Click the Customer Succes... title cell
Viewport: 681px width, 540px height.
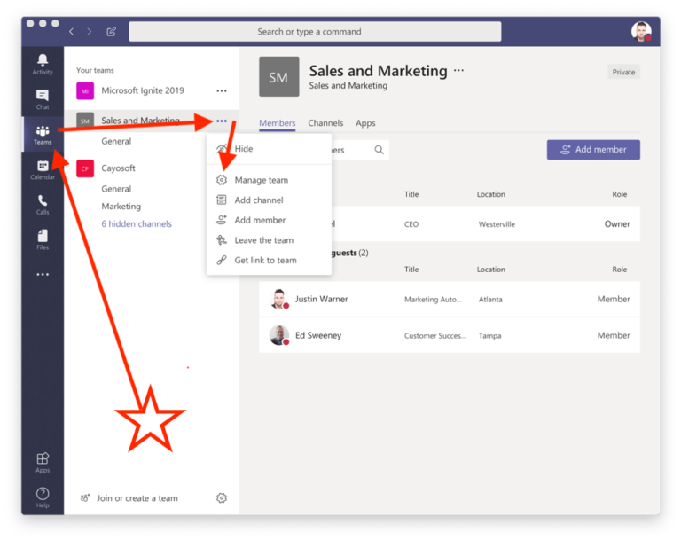tap(434, 336)
